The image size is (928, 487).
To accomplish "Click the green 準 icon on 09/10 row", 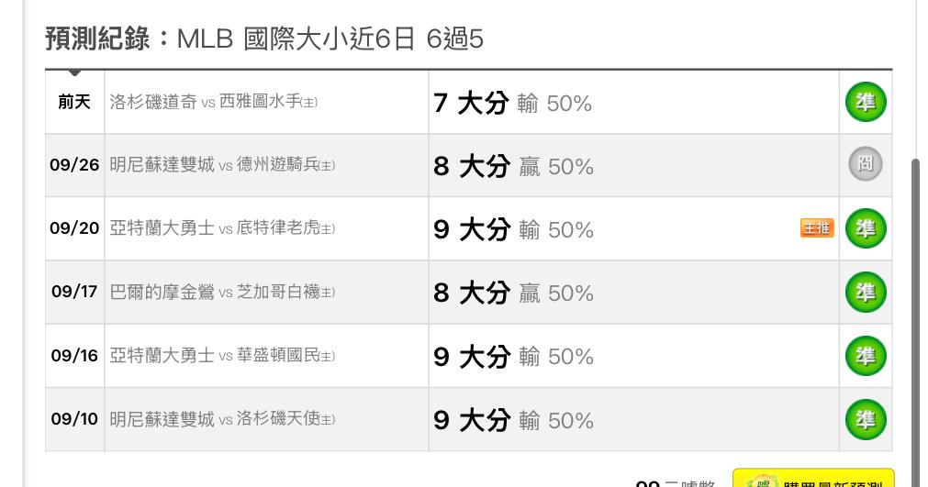I will 866,419.
